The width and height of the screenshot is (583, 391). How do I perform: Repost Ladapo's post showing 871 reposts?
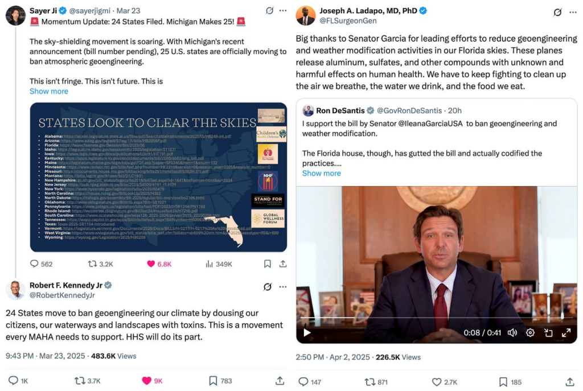[369, 382]
